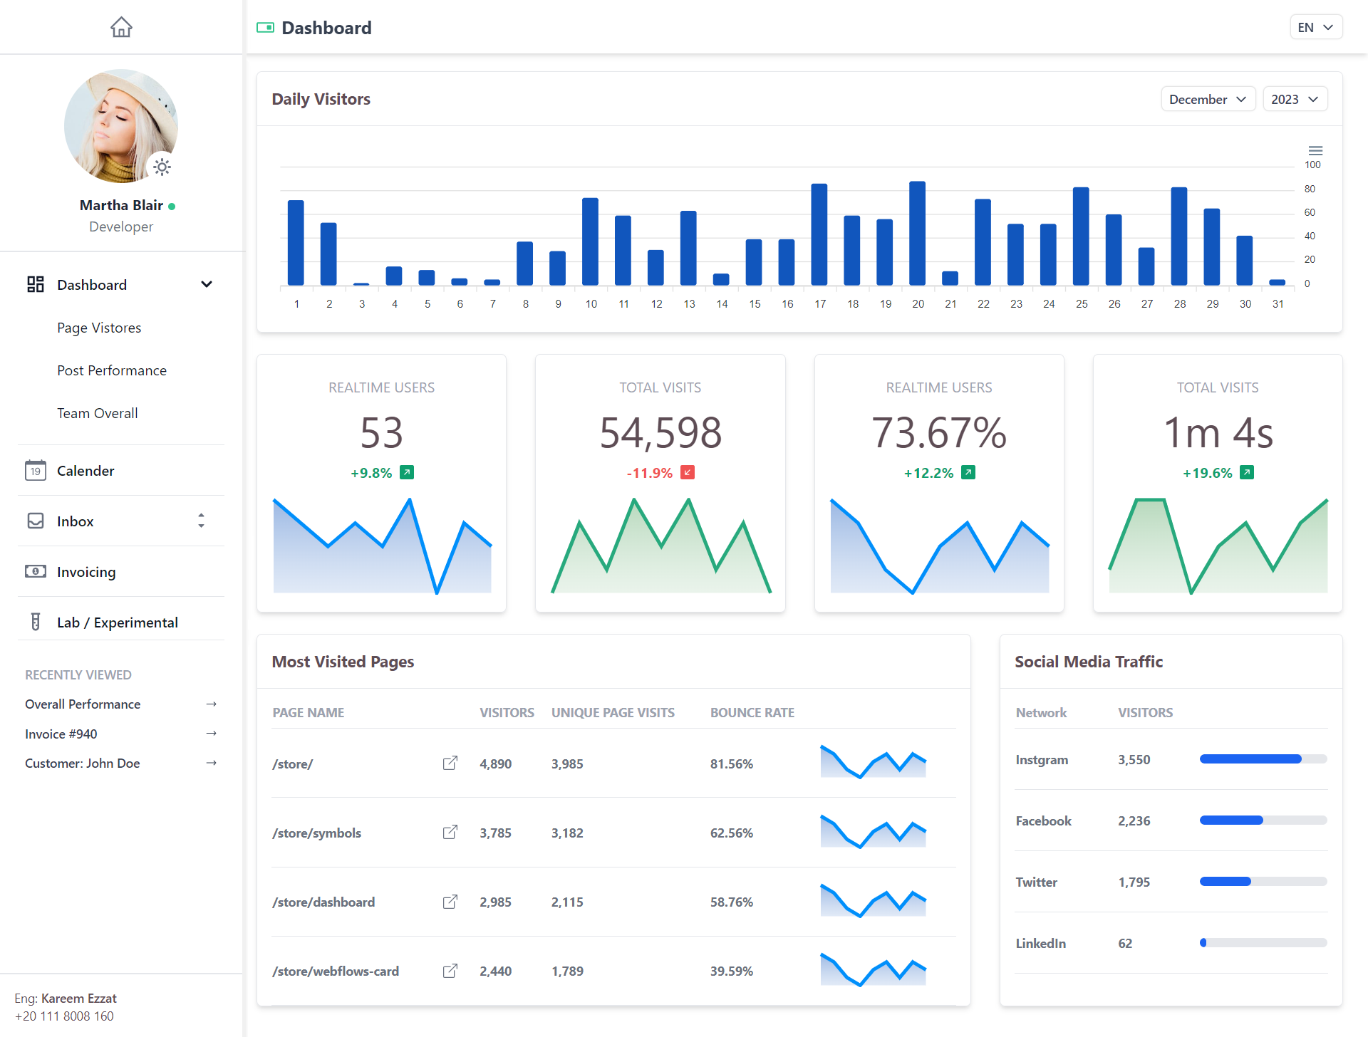
Task: Click the /store/webflows-card page name
Action: coord(336,971)
